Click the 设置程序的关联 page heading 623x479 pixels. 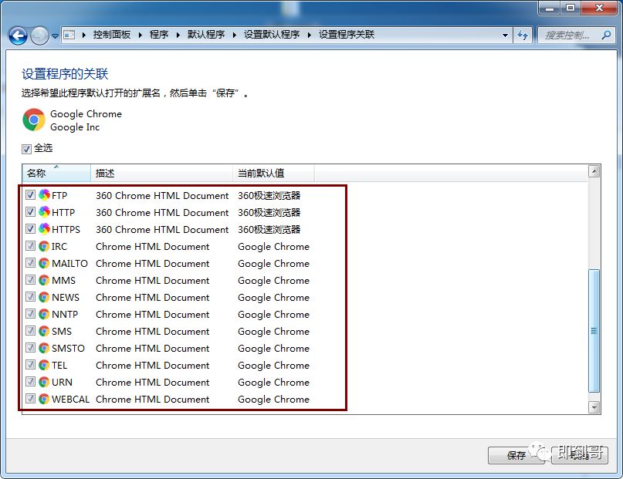pos(65,74)
